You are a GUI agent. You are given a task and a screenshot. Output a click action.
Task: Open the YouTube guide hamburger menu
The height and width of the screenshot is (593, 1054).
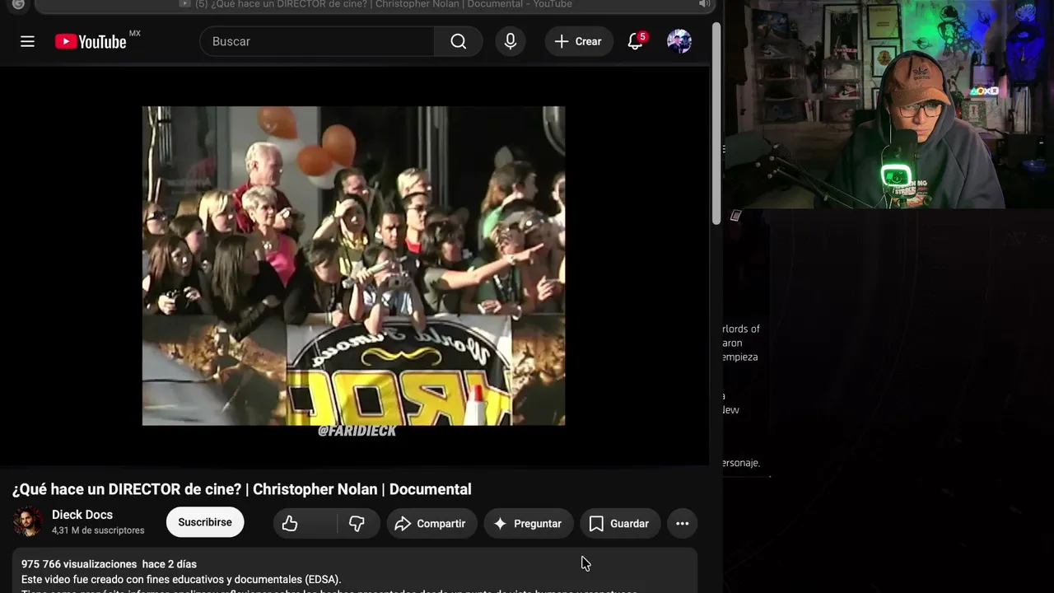(27, 41)
